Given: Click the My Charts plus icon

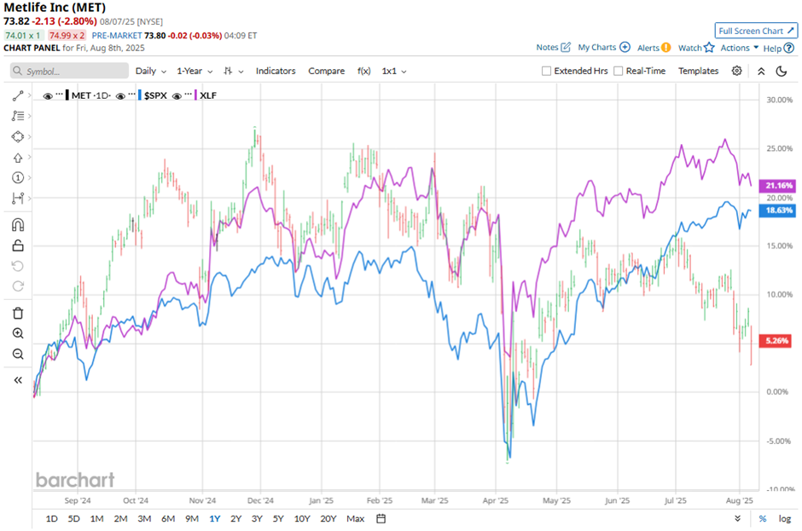Looking at the screenshot, I should pos(625,47).
